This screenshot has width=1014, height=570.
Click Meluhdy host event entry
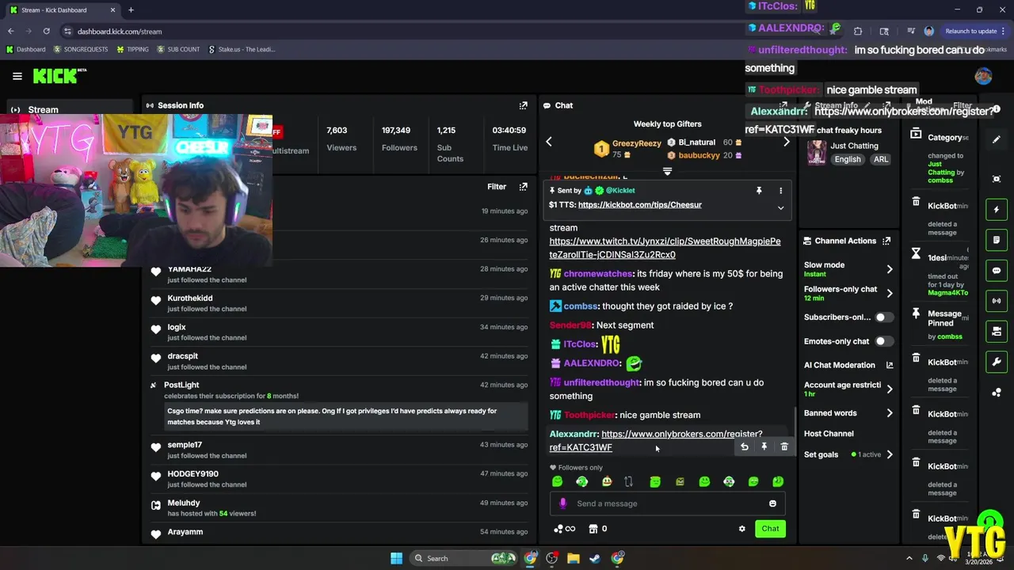tap(339, 508)
